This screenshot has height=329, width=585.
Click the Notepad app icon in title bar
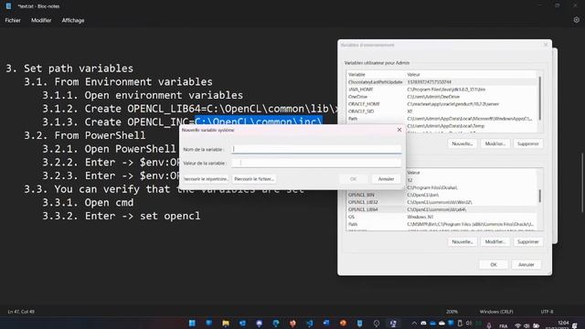8,6
